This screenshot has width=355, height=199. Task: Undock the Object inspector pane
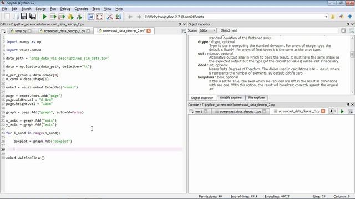[x=348, y=24]
